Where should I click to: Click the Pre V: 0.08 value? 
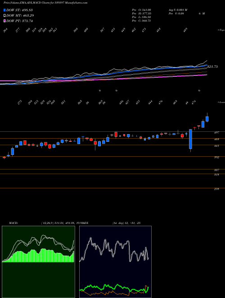point(176,14)
